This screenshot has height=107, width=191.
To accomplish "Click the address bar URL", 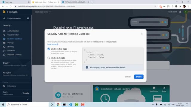I will [46, 7].
